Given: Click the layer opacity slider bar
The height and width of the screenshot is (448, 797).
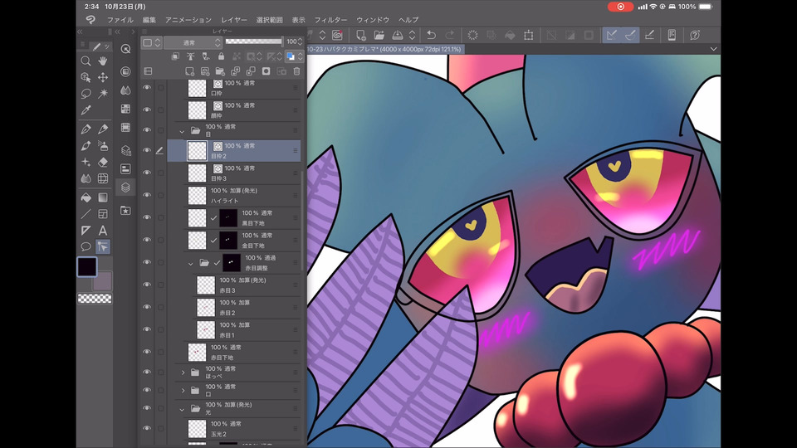Looking at the screenshot, I should coord(254,41).
